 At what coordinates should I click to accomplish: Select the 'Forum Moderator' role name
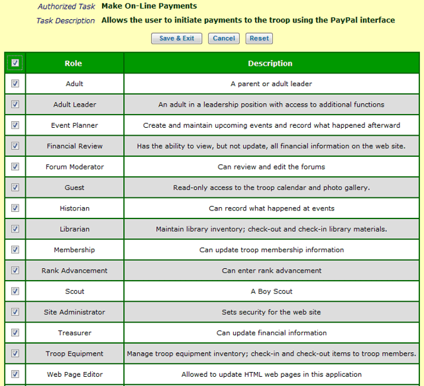tap(75, 167)
